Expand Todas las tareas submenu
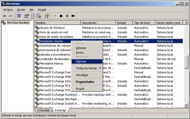Image resolution: width=190 pixels, height=119 pixels. [x=87, y=68]
